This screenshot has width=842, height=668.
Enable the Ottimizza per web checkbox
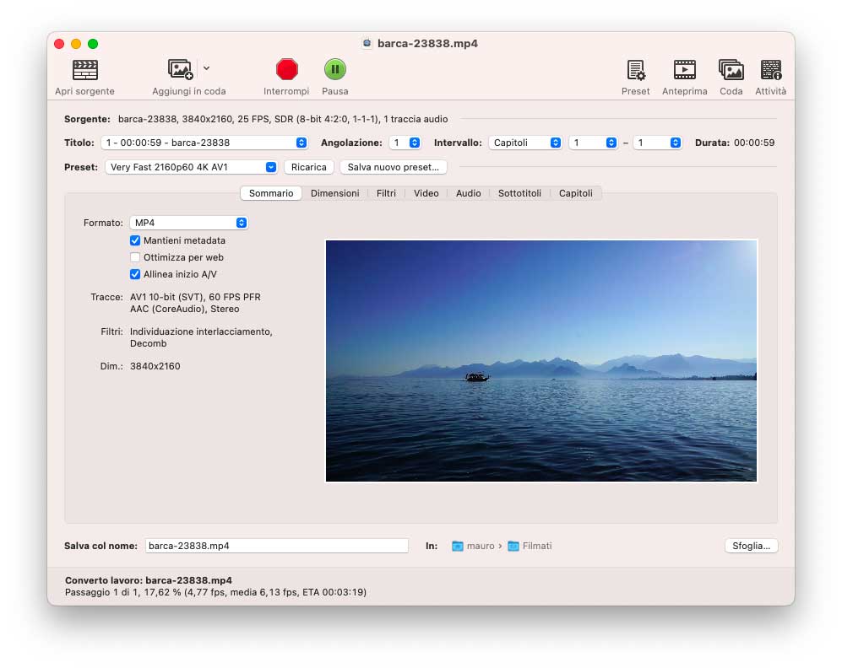click(135, 257)
